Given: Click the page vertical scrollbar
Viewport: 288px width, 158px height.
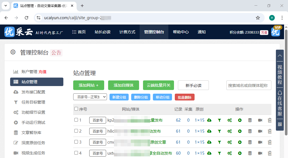Looking at the screenshot, I should [286, 71].
